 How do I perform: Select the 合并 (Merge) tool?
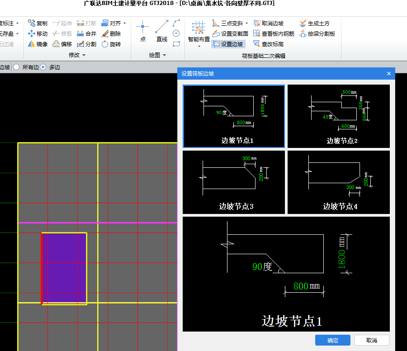pyautogui.click(x=86, y=34)
